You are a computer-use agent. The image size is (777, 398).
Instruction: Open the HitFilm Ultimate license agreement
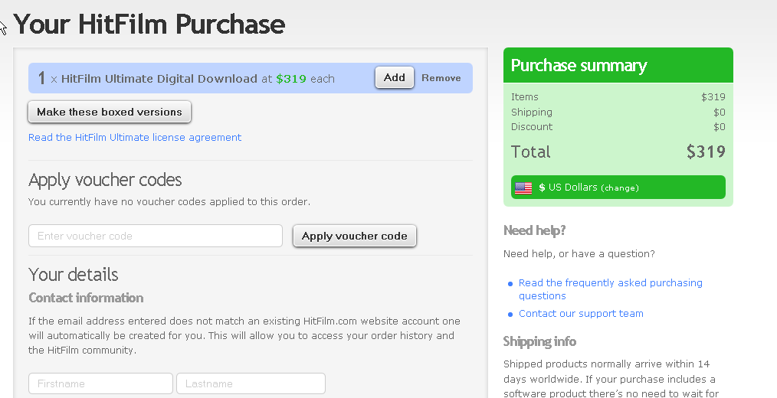tap(135, 138)
